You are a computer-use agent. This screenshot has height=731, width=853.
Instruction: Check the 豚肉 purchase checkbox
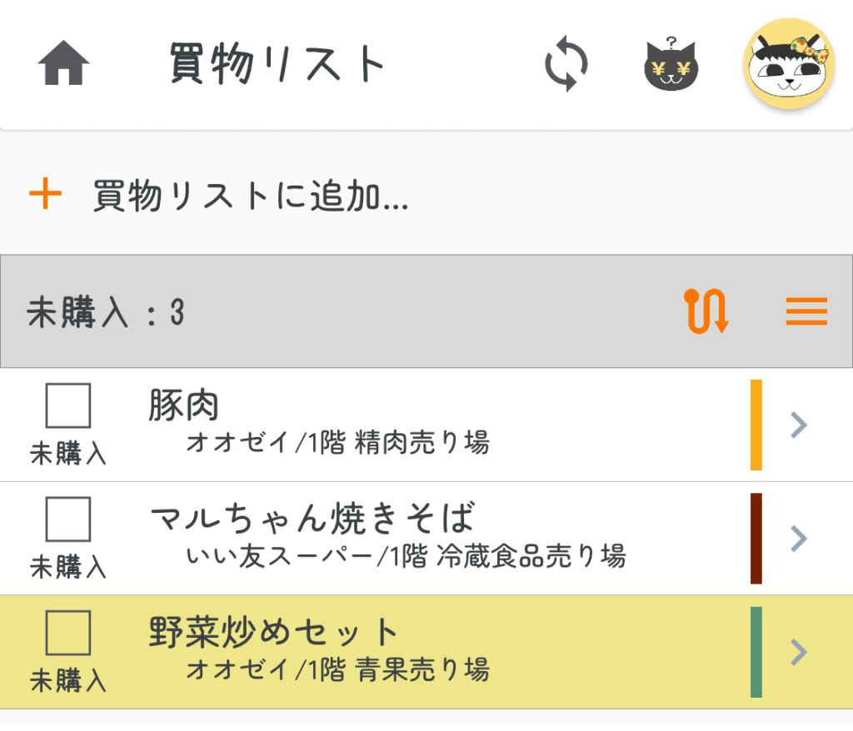tap(68, 406)
